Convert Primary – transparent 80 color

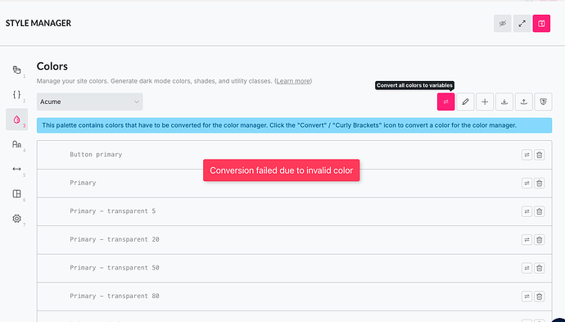527,297
